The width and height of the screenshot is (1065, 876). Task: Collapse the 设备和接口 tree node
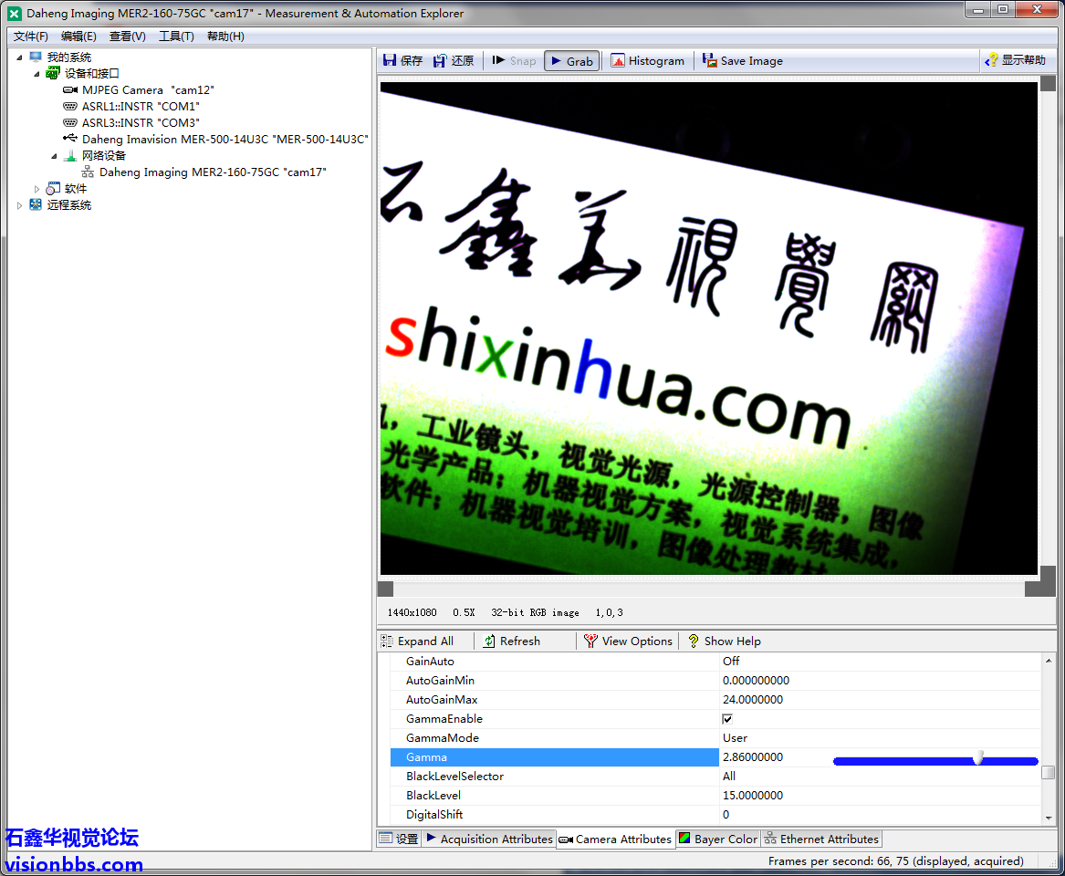(37, 74)
